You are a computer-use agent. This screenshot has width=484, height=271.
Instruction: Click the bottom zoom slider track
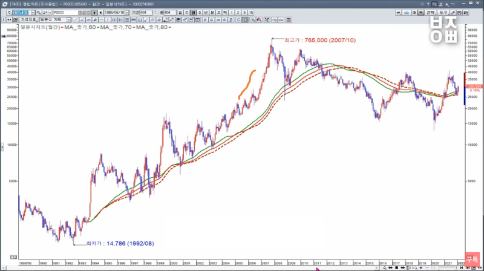click(x=447, y=267)
